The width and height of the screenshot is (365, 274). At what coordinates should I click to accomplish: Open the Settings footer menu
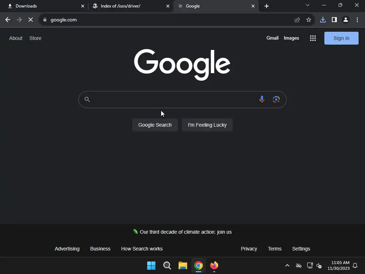(x=301, y=249)
